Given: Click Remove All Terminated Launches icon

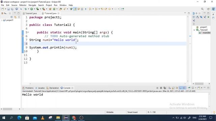Looking at the screenshot, I should [165, 88].
